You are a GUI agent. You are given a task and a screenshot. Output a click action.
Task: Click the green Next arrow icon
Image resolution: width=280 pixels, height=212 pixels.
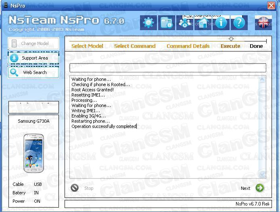coord(260,188)
